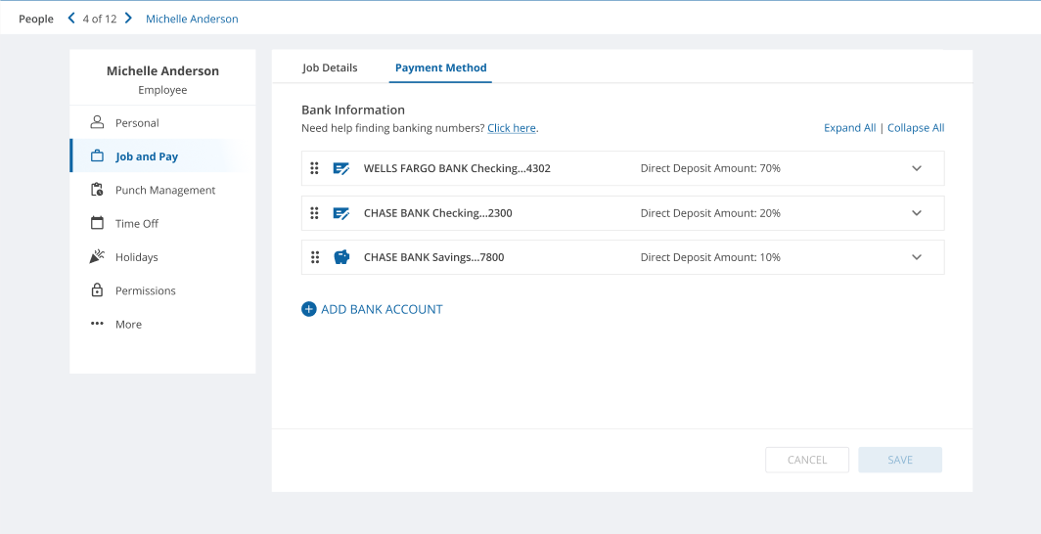This screenshot has width=1041, height=534.
Task: Click 'CHASE BANK Savings...7800' text
Action: click(433, 257)
